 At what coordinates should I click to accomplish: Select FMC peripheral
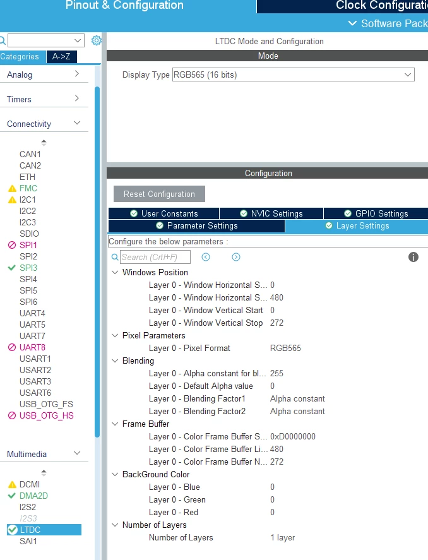[x=28, y=189]
